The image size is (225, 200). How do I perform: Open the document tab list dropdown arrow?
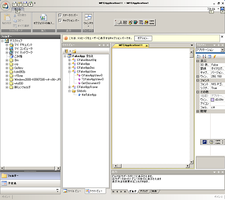tap(192, 45)
